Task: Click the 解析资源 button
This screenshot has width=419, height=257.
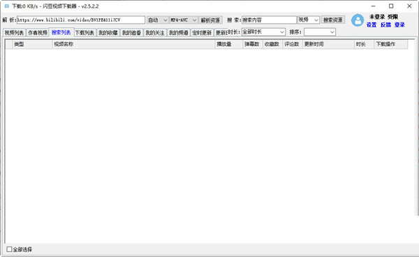Action: coord(211,20)
